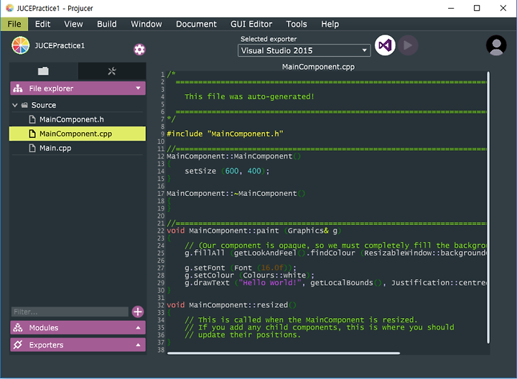This screenshot has width=517, height=379.
Task: Click the Modules panel icon
Action: [18, 327]
